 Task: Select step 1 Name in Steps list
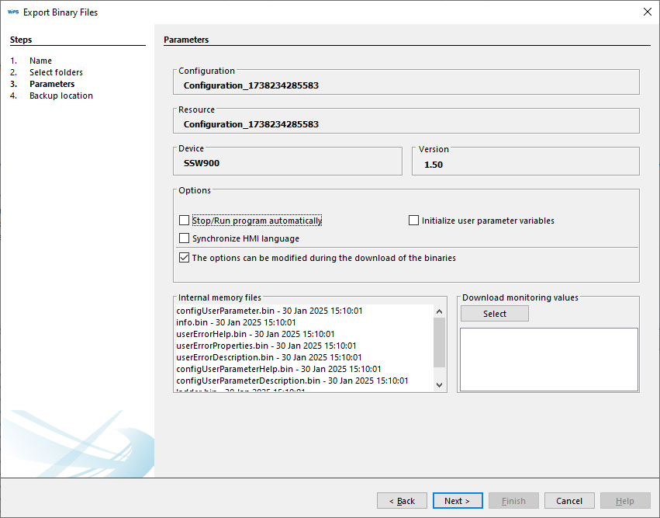(40, 60)
